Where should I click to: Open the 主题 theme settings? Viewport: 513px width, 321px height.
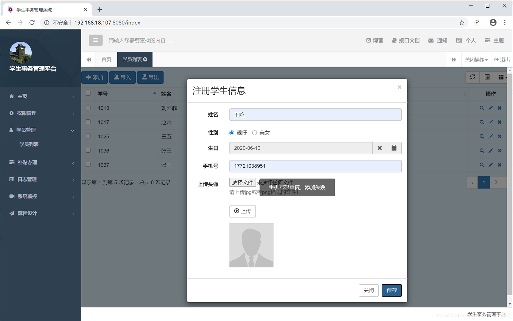tap(494, 40)
